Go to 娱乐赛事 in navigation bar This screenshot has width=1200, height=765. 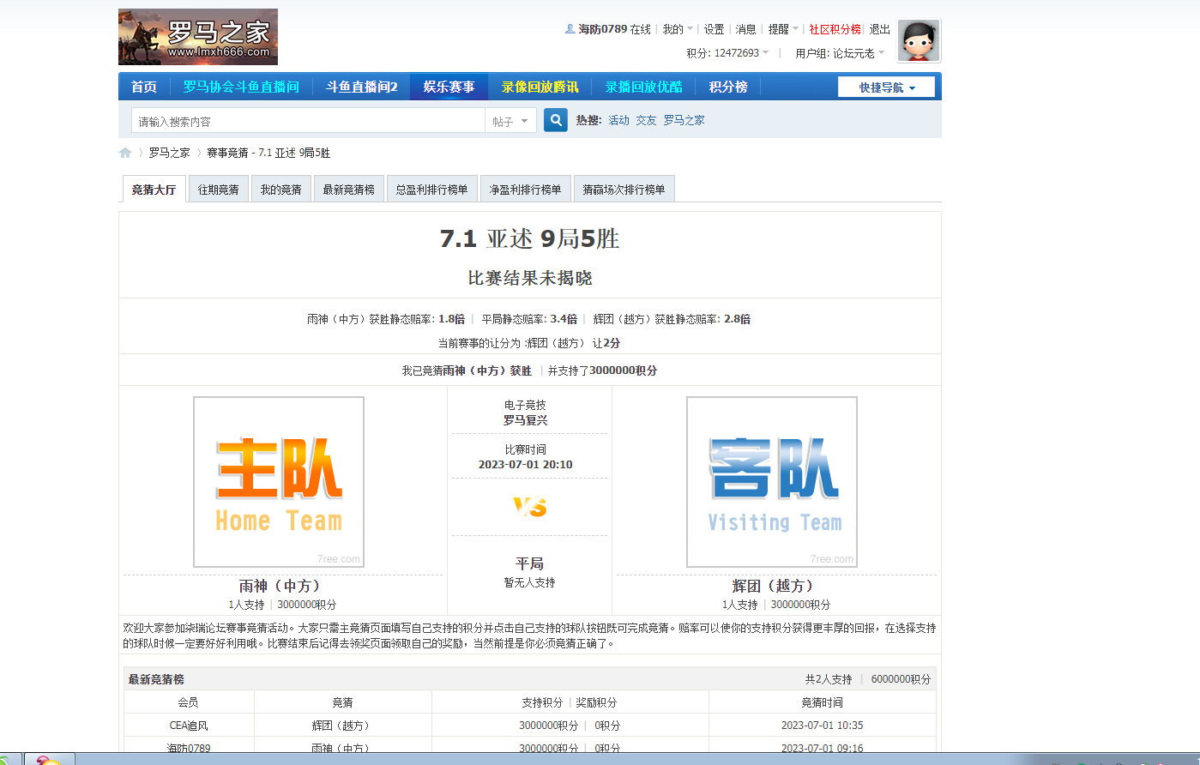449,87
